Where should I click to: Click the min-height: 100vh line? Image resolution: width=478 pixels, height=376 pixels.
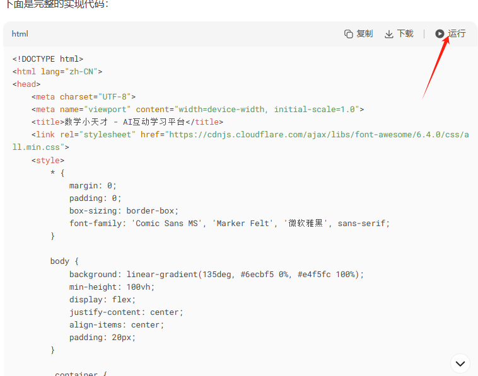click(x=112, y=287)
